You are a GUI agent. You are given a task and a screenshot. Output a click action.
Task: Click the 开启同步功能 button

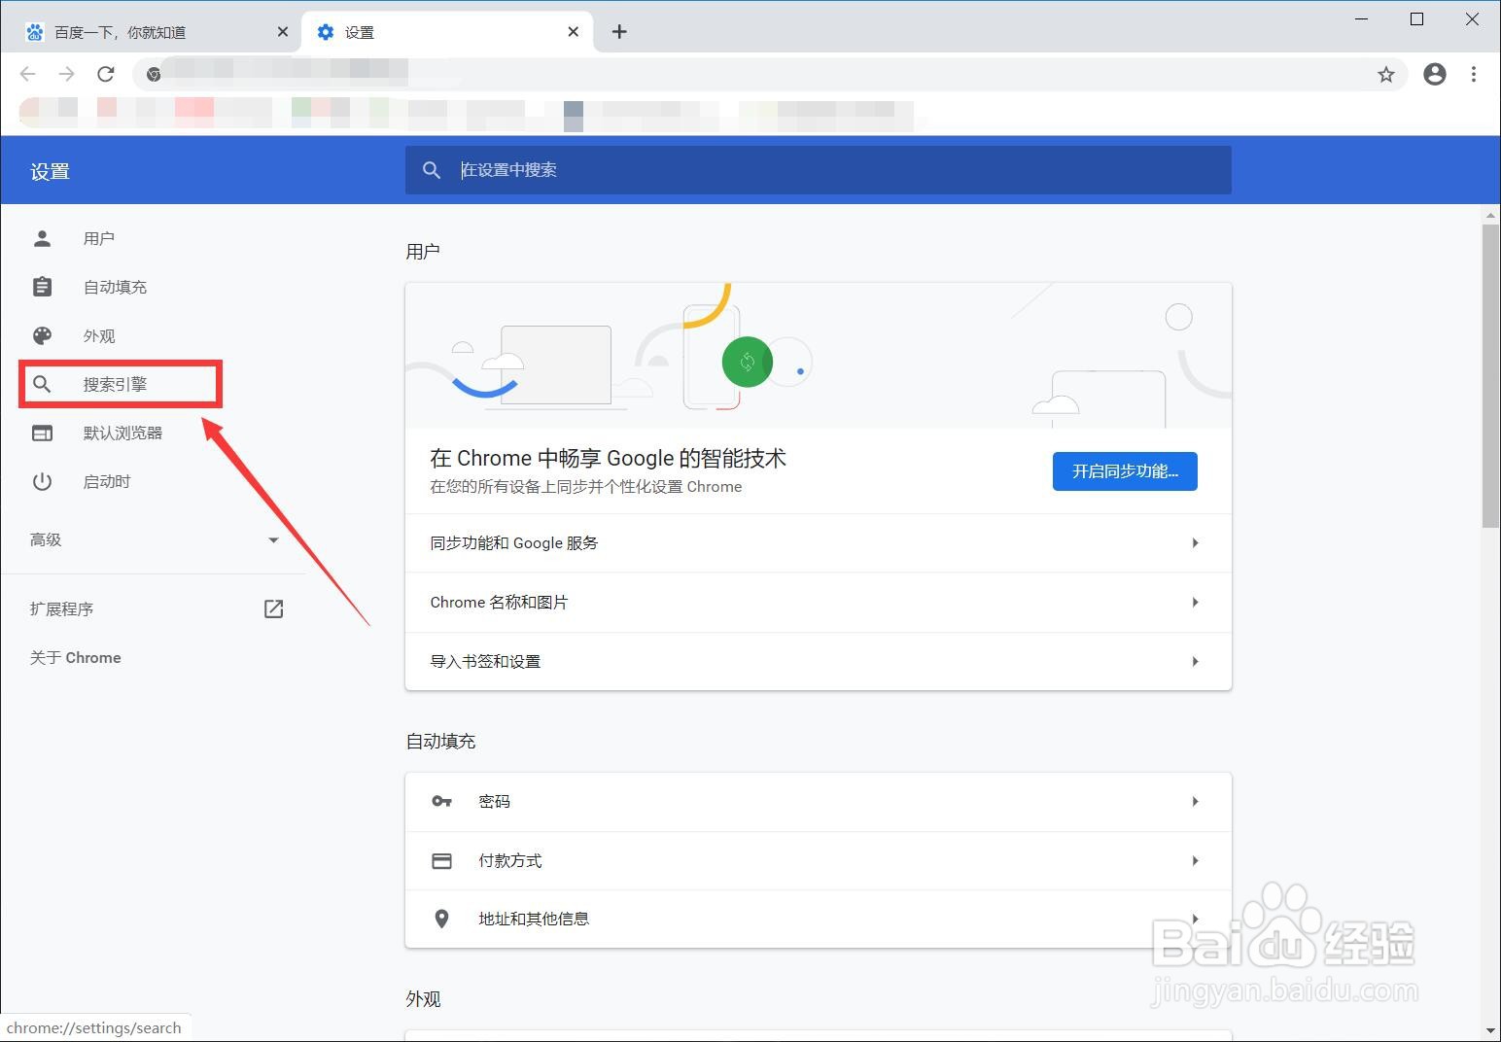point(1125,471)
